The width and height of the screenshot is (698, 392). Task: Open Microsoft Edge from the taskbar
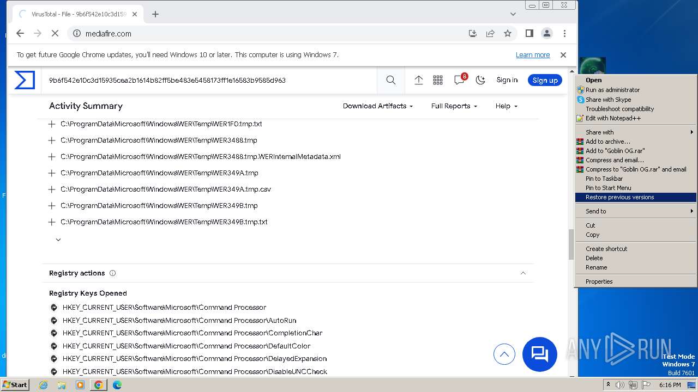pos(117,385)
